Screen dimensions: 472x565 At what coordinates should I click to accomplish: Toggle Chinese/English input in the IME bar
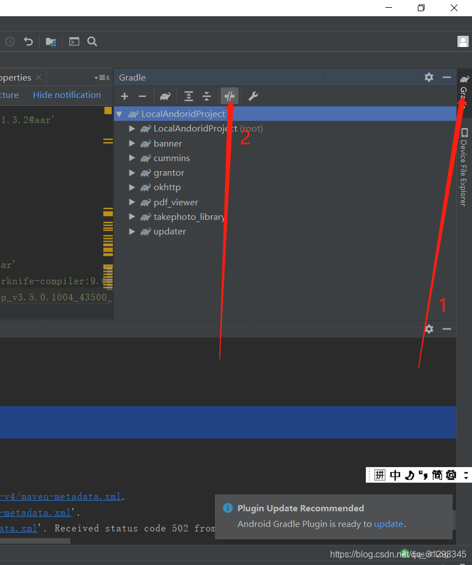click(394, 475)
